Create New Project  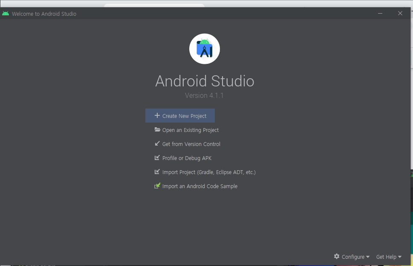coord(180,115)
